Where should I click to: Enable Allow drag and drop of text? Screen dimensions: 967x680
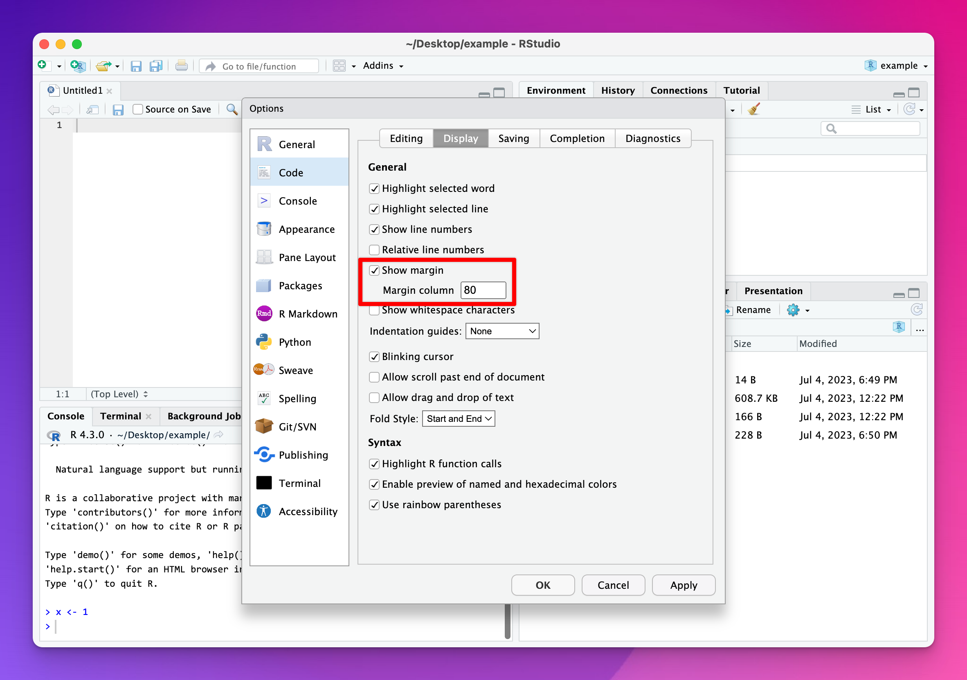pyautogui.click(x=374, y=398)
